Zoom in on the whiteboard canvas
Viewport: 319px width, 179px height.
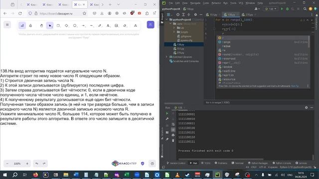click(27, 164)
